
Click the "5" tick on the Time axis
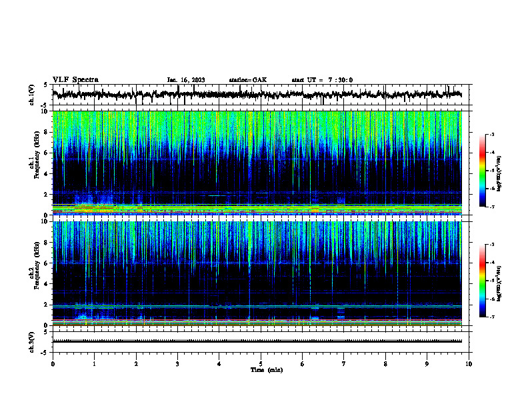click(261, 364)
